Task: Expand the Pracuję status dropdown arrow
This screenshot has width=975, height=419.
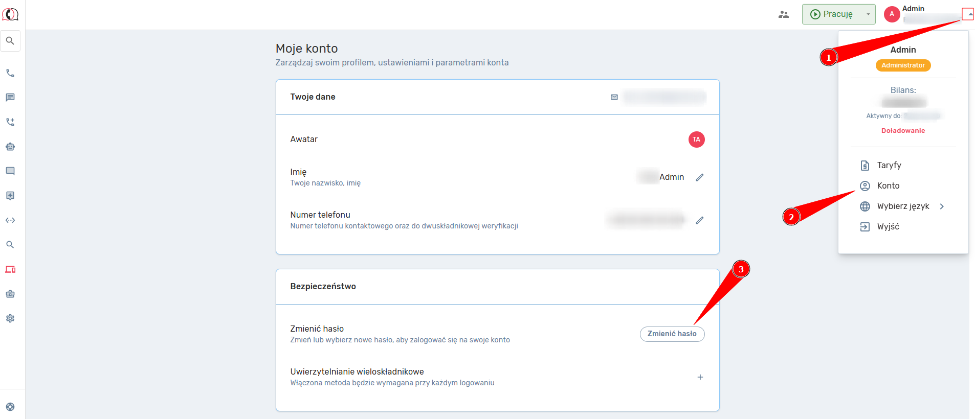Action: click(868, 14)
